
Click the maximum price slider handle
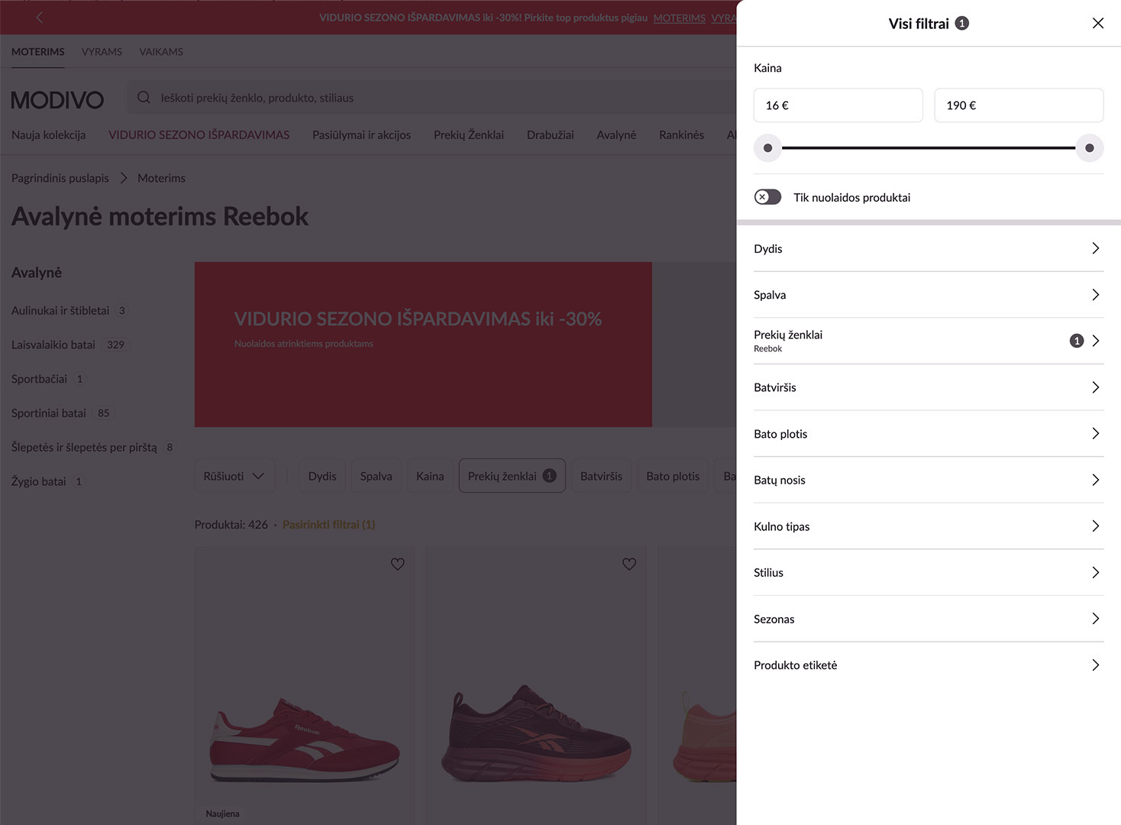tap(1089, 148)
